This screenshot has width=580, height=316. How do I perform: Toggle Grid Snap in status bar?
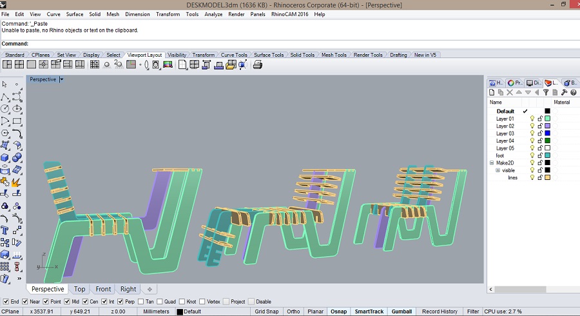coord(266,311)
